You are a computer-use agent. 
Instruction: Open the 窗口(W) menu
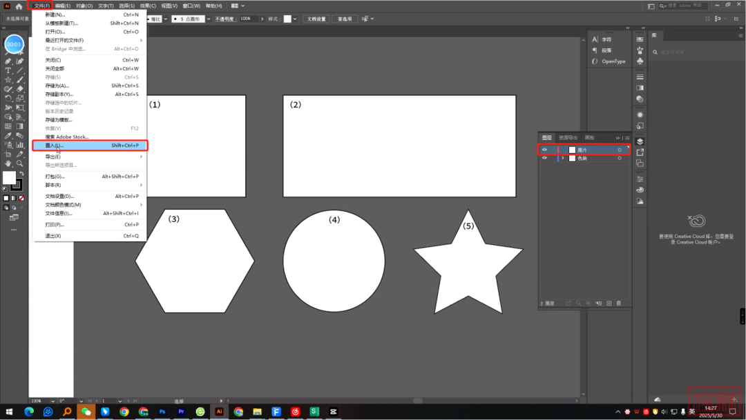192,6
